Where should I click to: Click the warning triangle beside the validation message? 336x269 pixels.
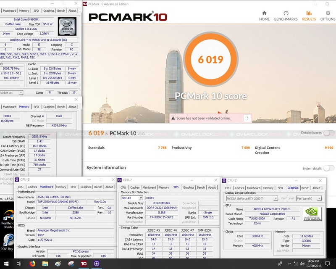173,118
